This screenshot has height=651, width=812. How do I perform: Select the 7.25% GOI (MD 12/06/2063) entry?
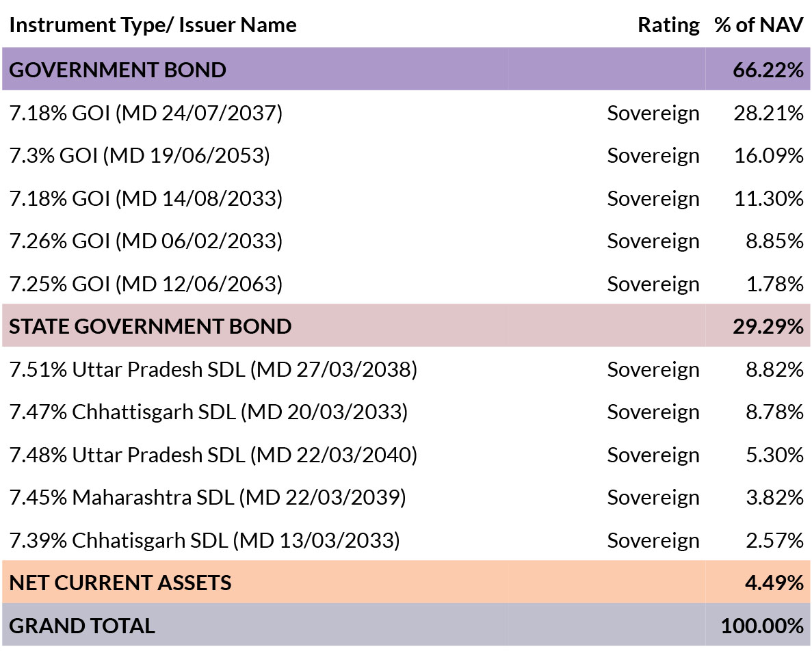pyautogui.click(x=406, y=284)
